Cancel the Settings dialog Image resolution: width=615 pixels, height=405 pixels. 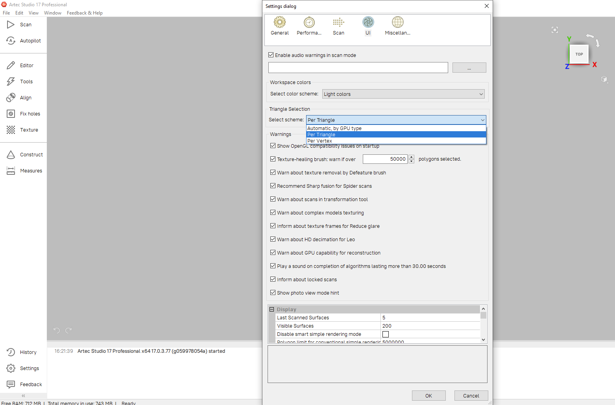tap(471, 396)
